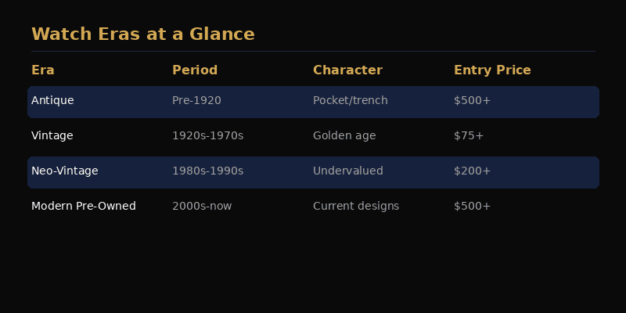Click the $200+ entry price
Viewport: 626px width, 313px height.
click(x=472, y=171)
